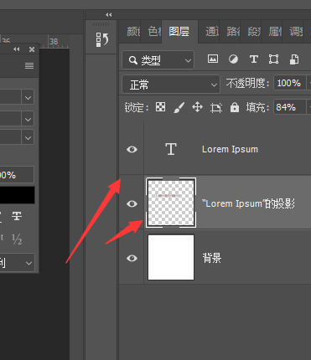The height and width of the screenshot is (360, 311).
Task: Toggle visibility of 背景 layer
Action: click(132, 258)
